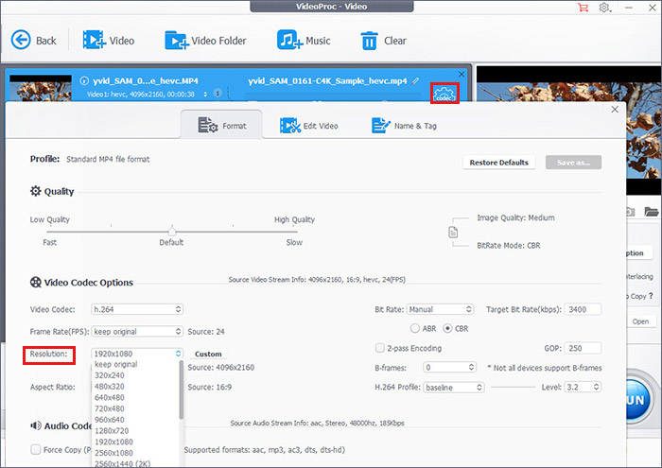Click the Custom resolution button
The width and height of the screenshot is (662, 468).
point(208,354)
